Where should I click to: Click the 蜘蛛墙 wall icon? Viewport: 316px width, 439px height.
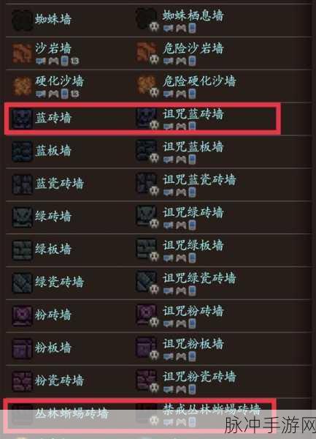click(x=22, y=20)
